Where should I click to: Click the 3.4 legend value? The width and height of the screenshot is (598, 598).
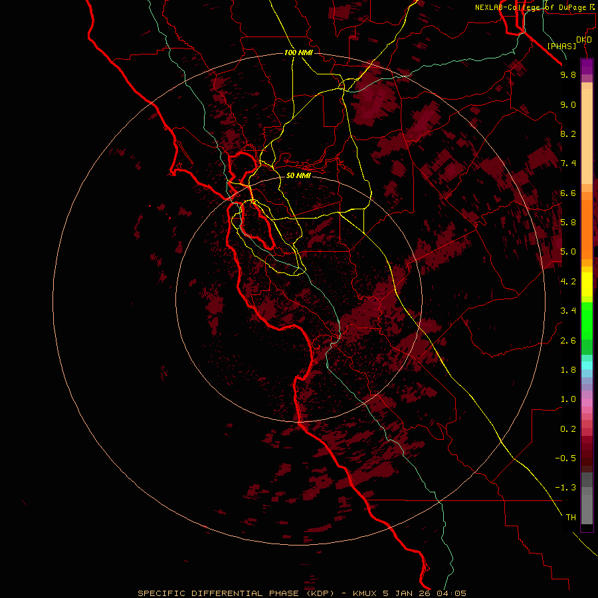(568, 311)
